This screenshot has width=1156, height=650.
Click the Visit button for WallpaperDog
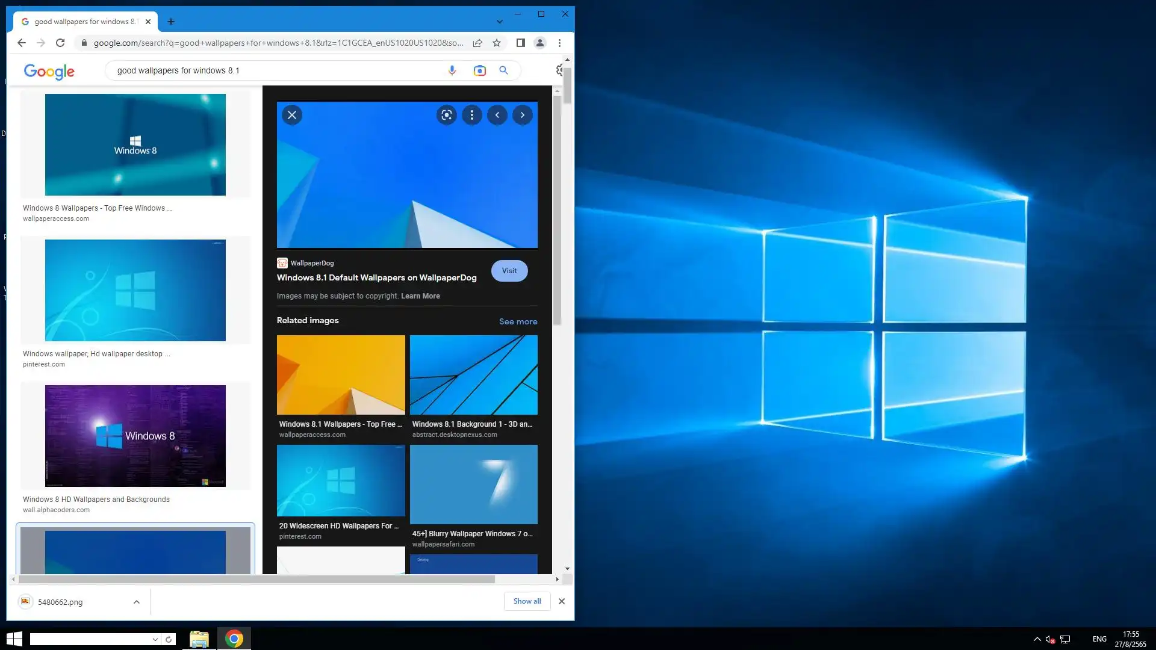tap(509, 271)
